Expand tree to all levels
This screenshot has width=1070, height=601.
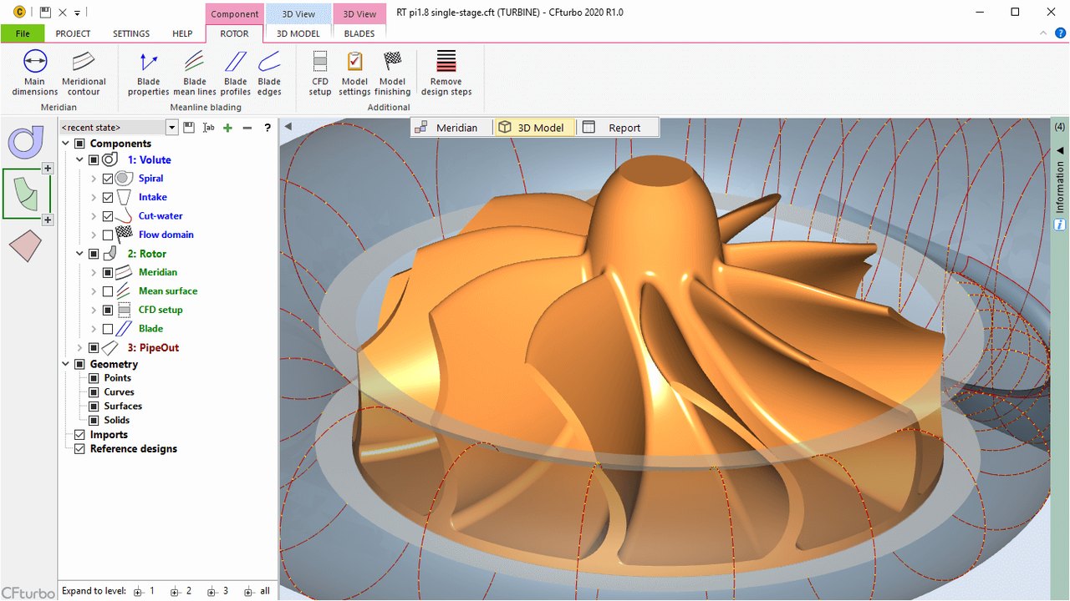pyautogui.click(x=257, y=592)
